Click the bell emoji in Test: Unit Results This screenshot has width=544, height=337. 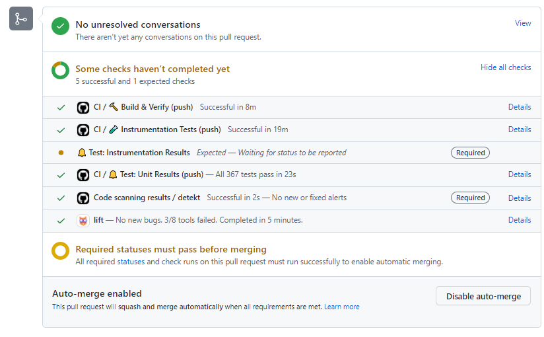pos(113,174)
